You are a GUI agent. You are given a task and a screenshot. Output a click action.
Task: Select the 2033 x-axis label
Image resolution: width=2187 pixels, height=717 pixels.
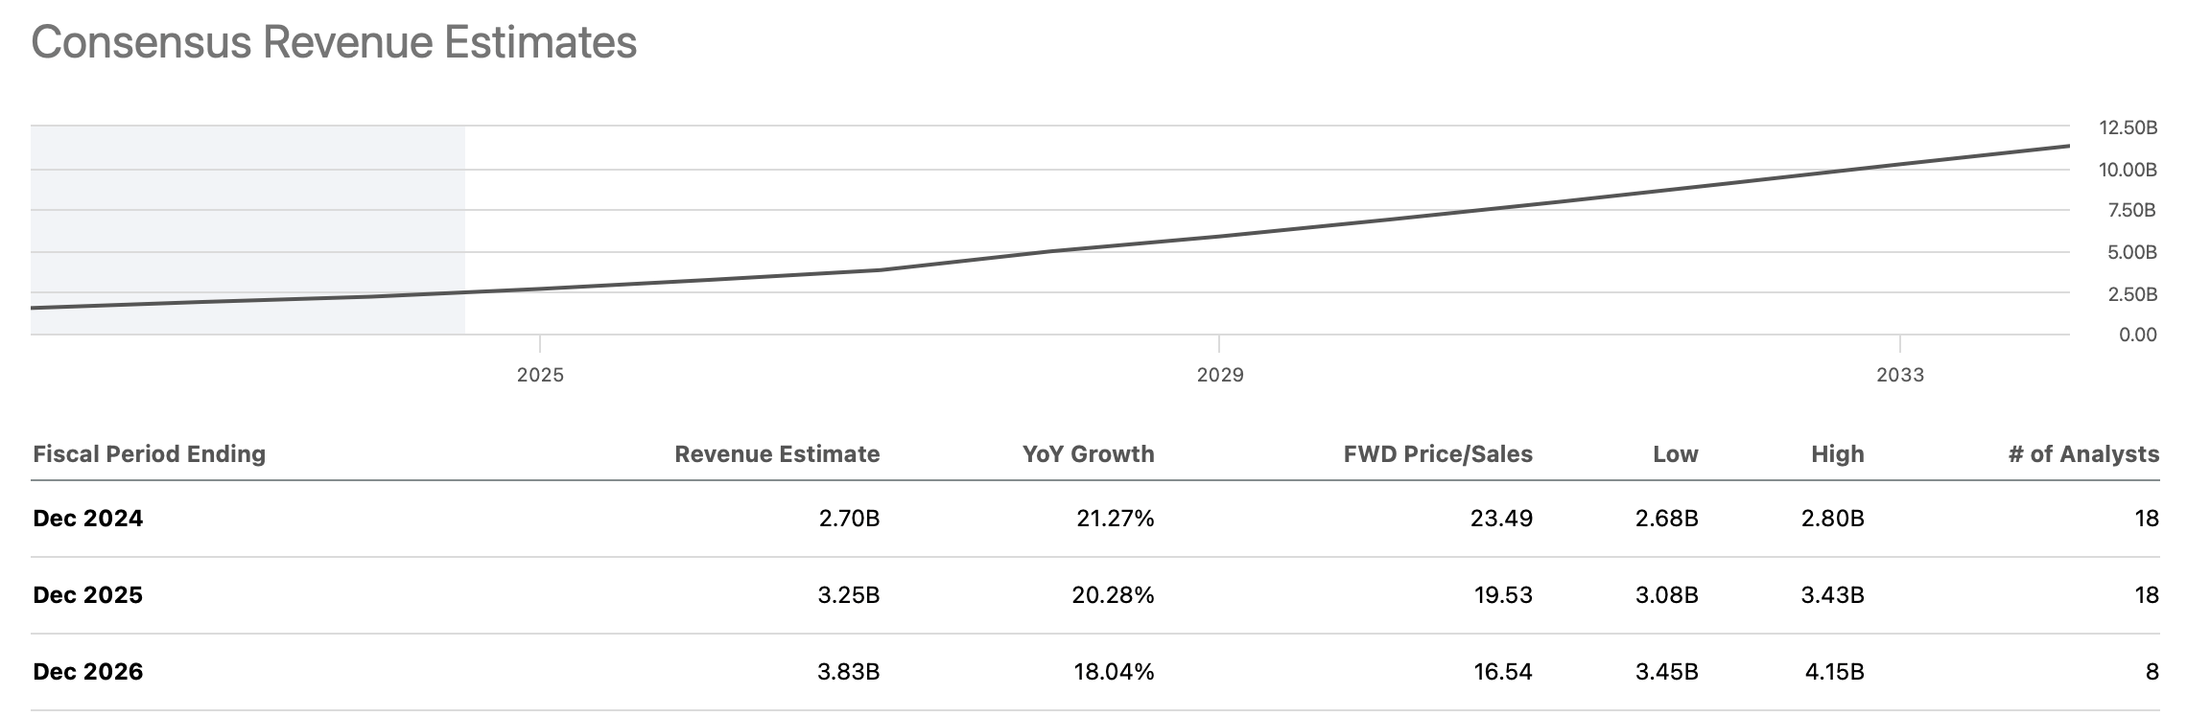coord(1899,375)
